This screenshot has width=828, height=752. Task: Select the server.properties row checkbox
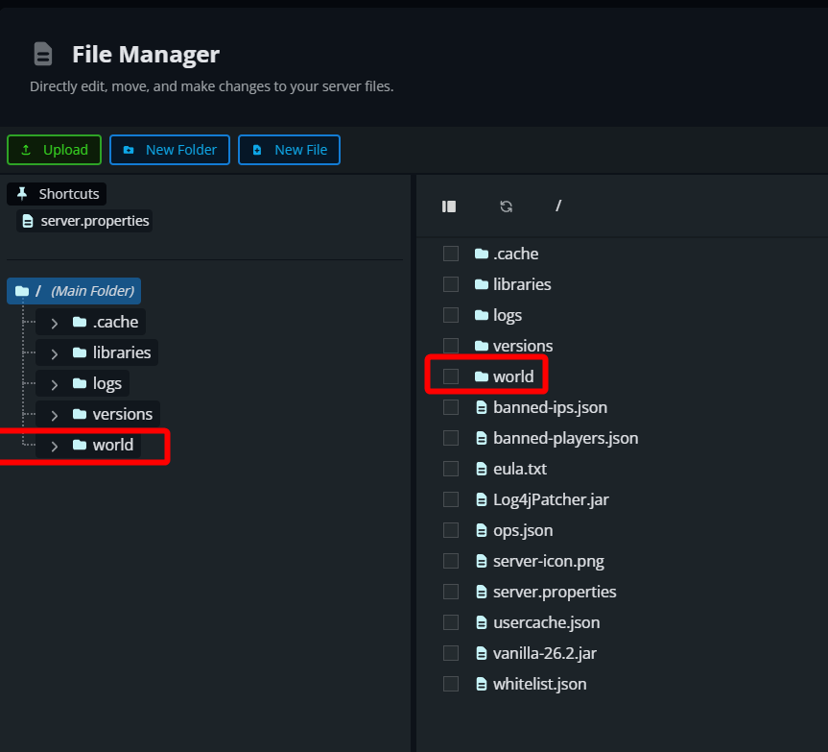click(x=450, y=592)
